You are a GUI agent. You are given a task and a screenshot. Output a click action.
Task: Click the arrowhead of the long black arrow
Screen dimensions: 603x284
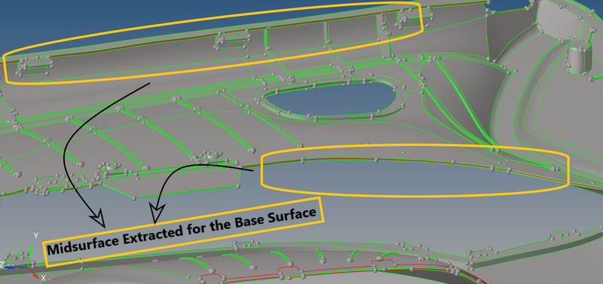tap(98, 219)
